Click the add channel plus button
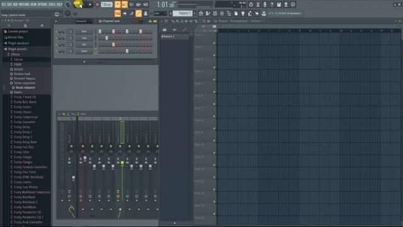 point(84,62)
